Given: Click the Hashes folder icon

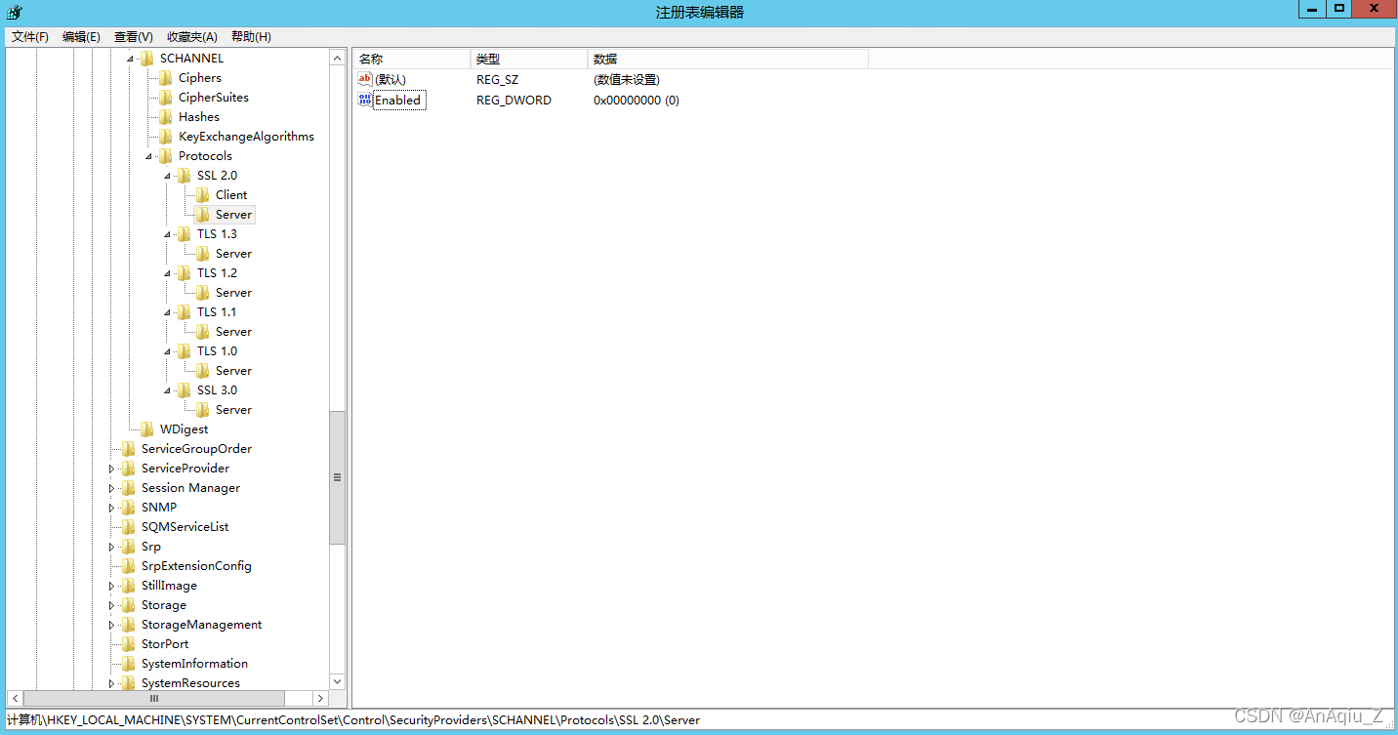Looking at the screenshot, I should click(165, 117).
